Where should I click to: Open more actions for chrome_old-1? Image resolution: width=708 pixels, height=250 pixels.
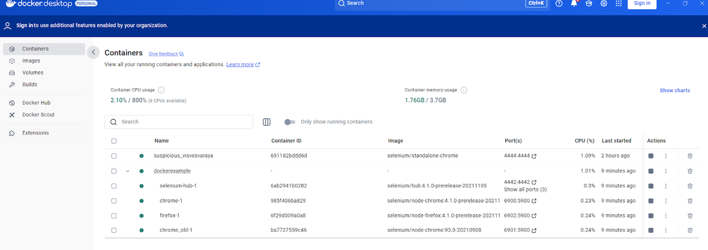click(666, 230)
